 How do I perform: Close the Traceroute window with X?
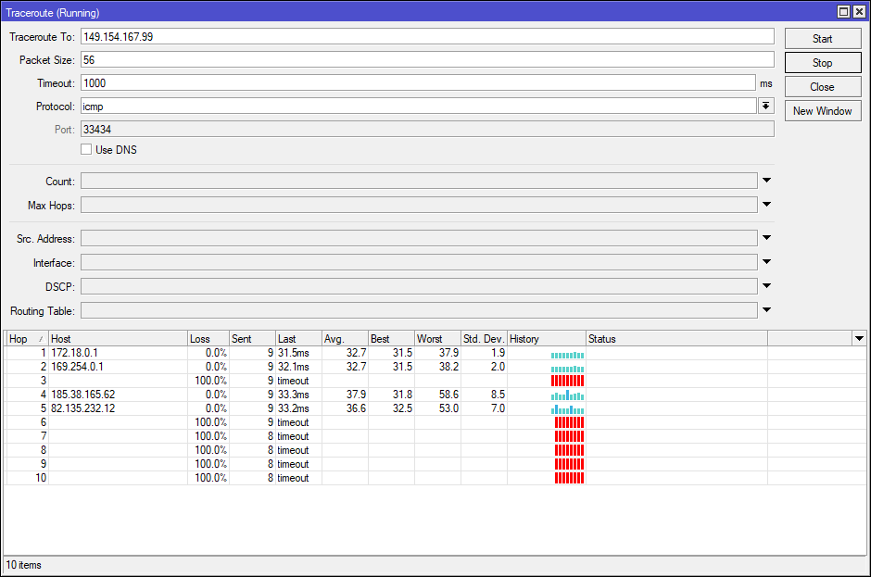click(859, 12)
